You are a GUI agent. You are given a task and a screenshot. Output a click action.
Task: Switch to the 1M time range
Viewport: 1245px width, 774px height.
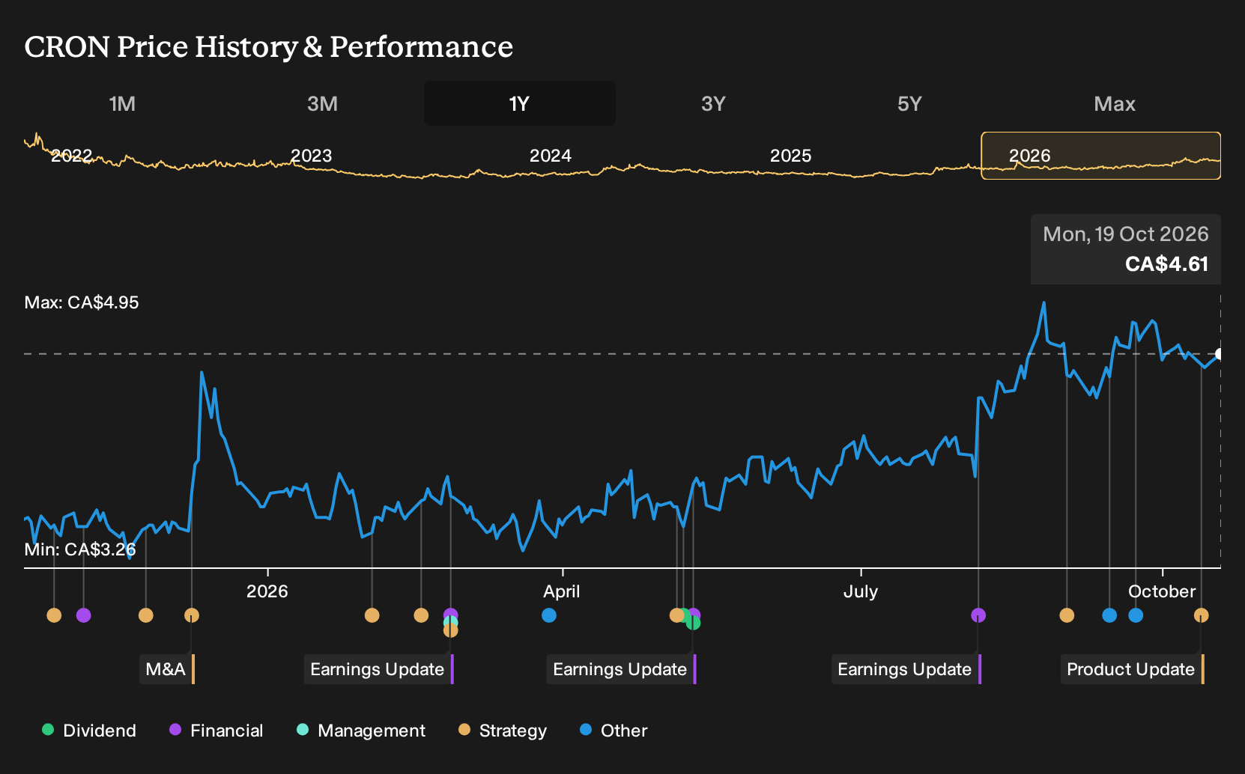pos(122,103)
